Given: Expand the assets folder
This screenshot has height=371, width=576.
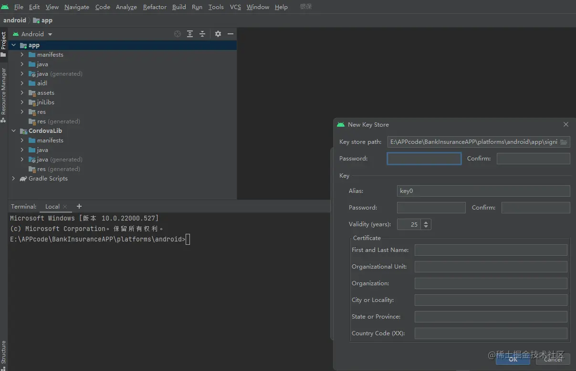Looking at the screenshot, I should point(22,93).
